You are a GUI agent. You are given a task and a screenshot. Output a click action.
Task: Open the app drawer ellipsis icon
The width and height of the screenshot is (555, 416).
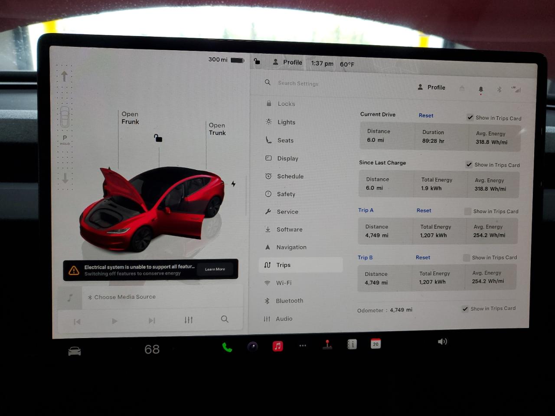[x=303, y=345]
